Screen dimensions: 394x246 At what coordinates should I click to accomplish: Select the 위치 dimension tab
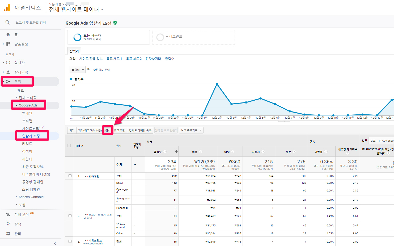coord(108,130)
